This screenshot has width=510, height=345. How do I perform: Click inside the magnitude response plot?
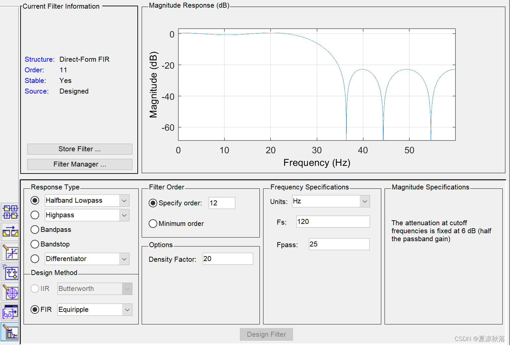click(317, 85)
